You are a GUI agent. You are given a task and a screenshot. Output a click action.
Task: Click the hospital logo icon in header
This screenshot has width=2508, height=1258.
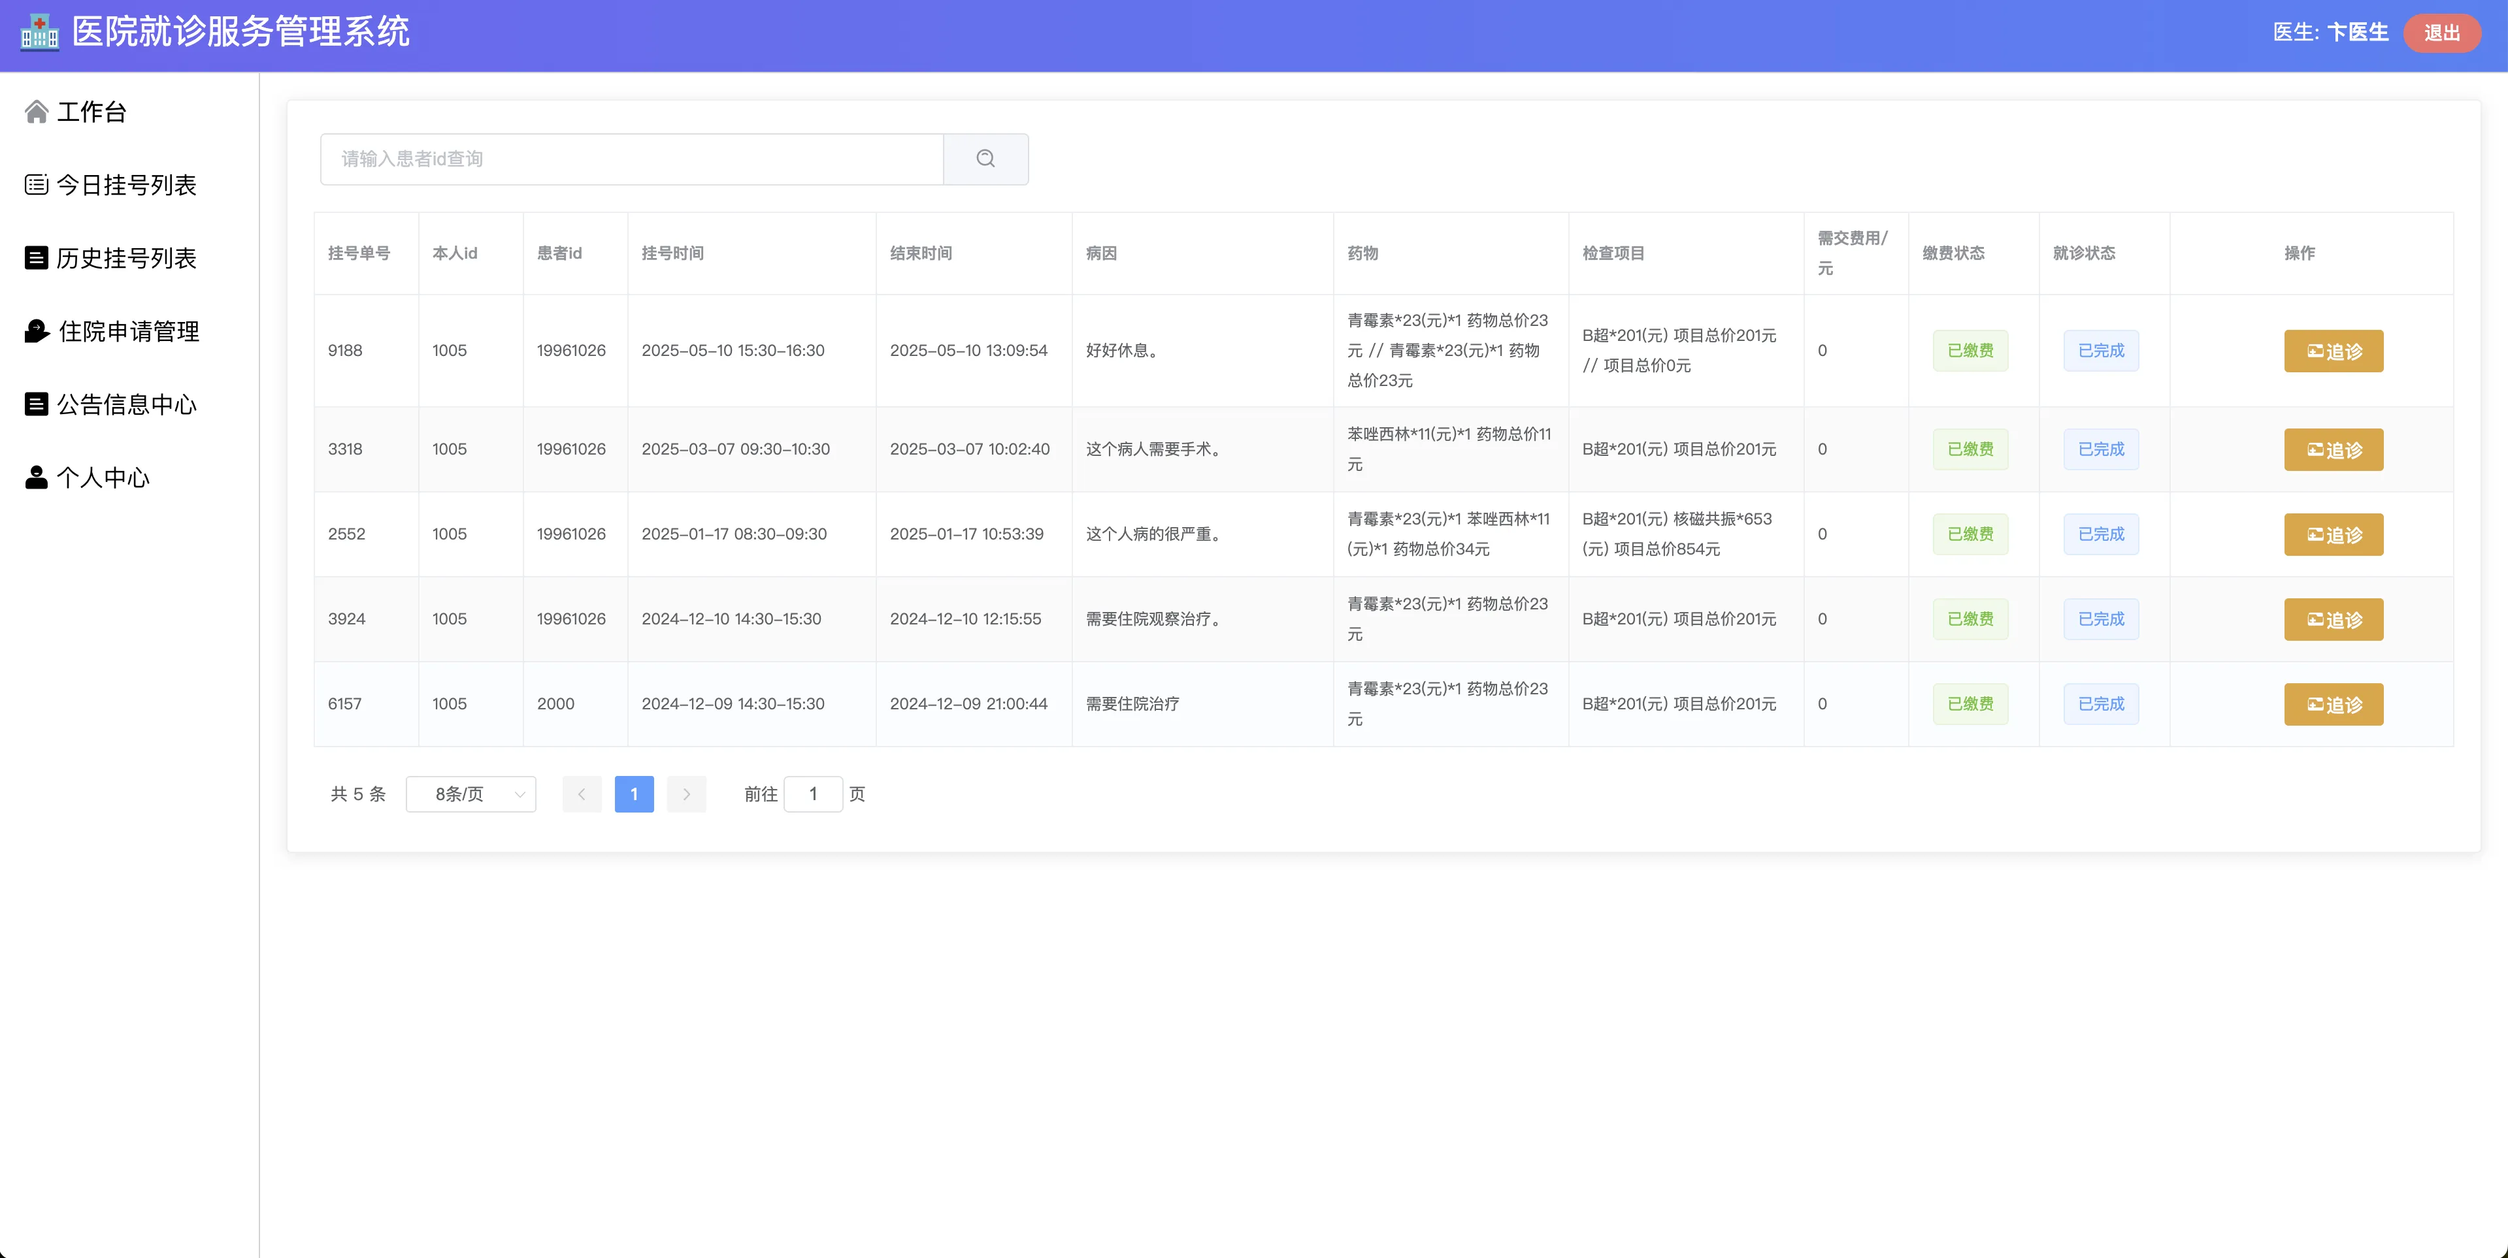[40, 32]
